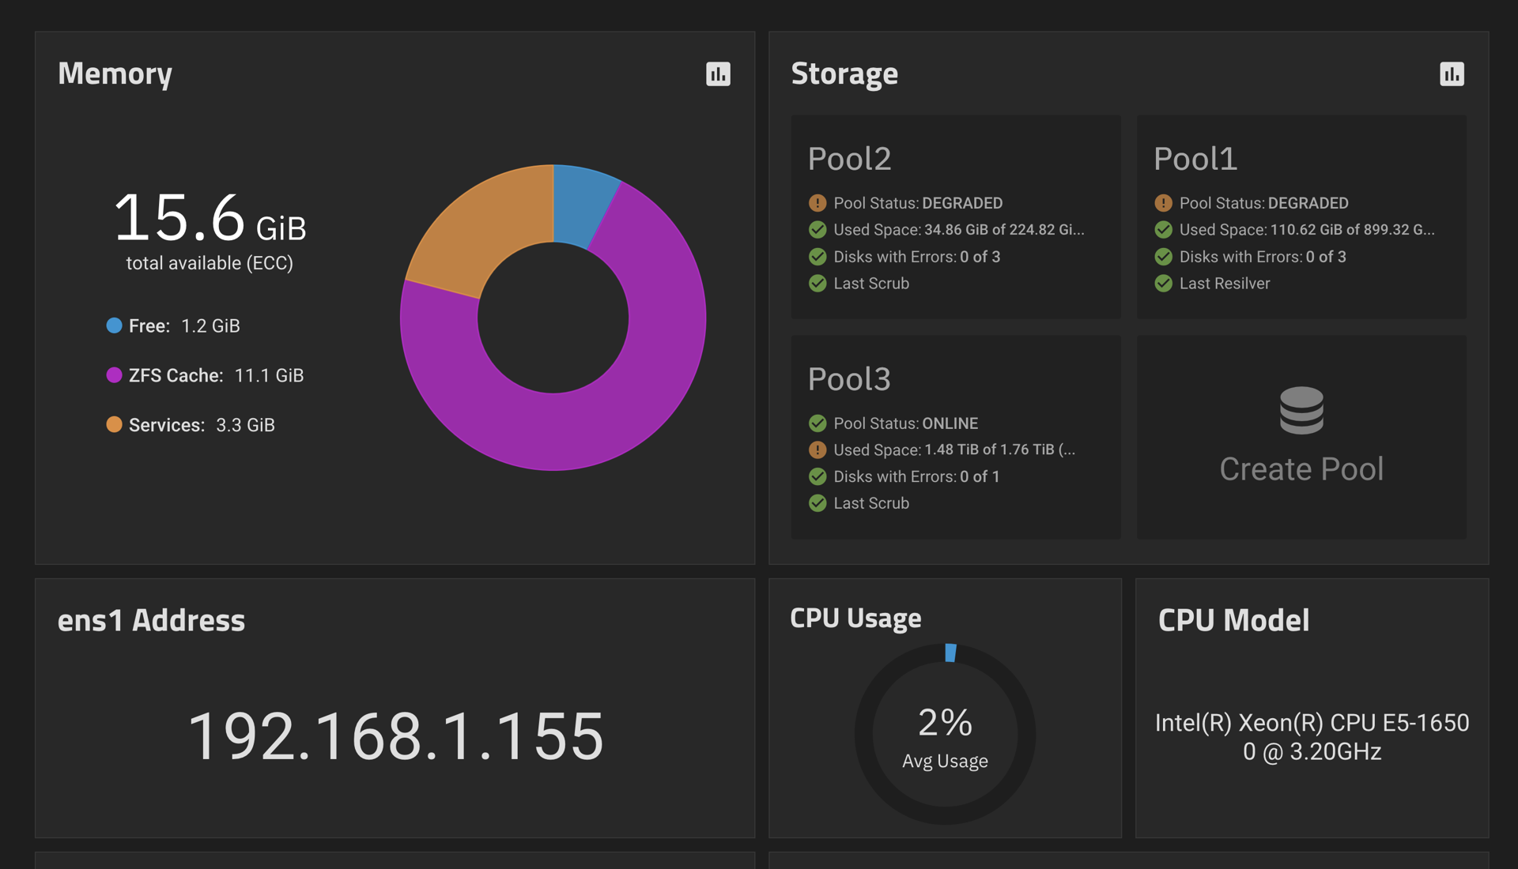This screenshot has width=1518, height=869.
Task: Open the Pool3 title
Action: click(849, 379)
